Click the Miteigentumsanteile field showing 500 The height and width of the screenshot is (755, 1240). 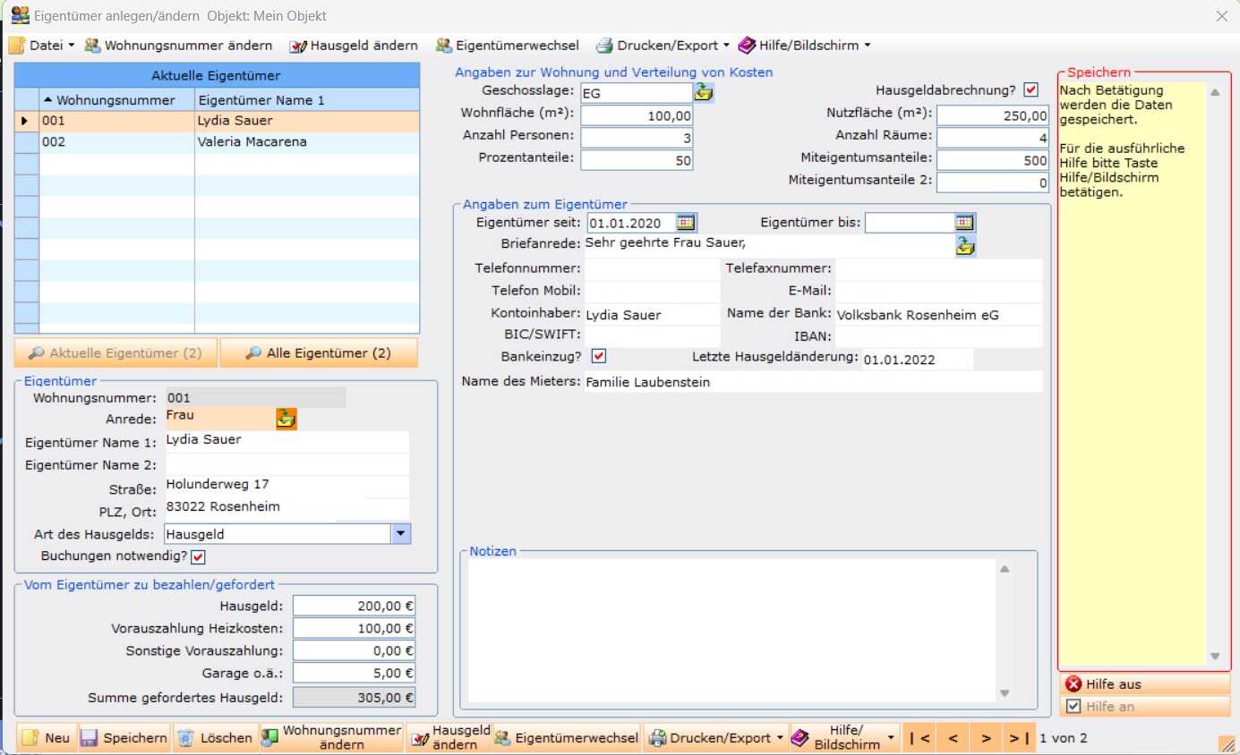pyautogui.click(x=993, y=160)
